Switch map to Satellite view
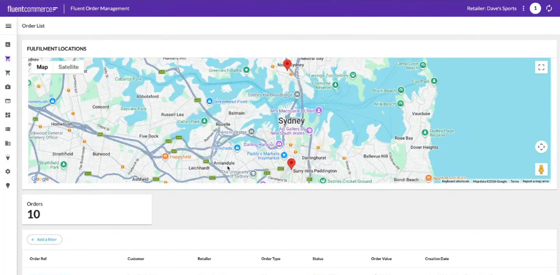Image resolution: width=560 pixels, height=275 pixels. tap(68, 67)
